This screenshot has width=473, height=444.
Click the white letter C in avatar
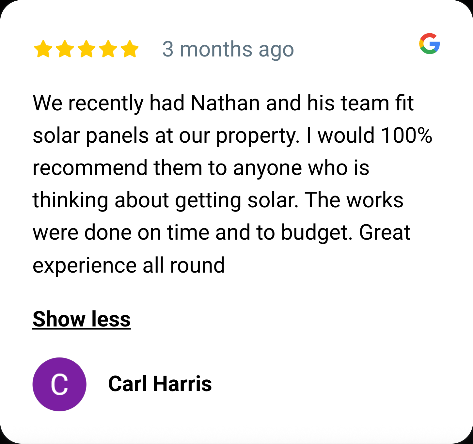click(x=59, y=384)
